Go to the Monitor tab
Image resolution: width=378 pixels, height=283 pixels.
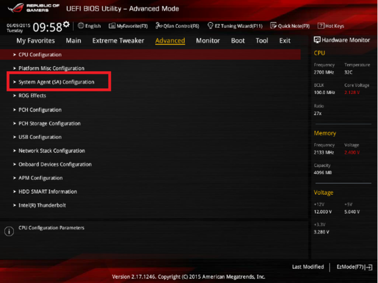tap(208, 40)
